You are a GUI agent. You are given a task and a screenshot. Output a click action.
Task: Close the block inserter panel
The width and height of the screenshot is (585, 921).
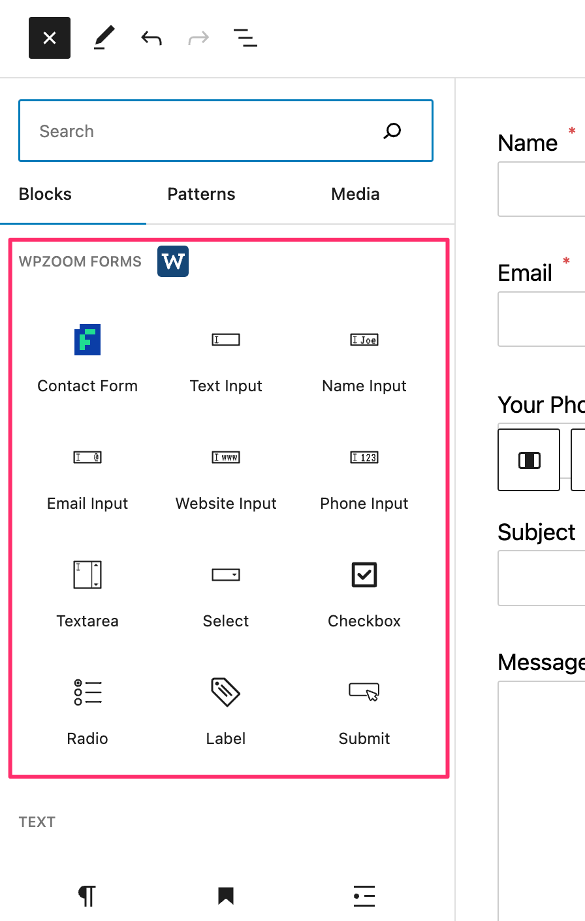[50, 38]
